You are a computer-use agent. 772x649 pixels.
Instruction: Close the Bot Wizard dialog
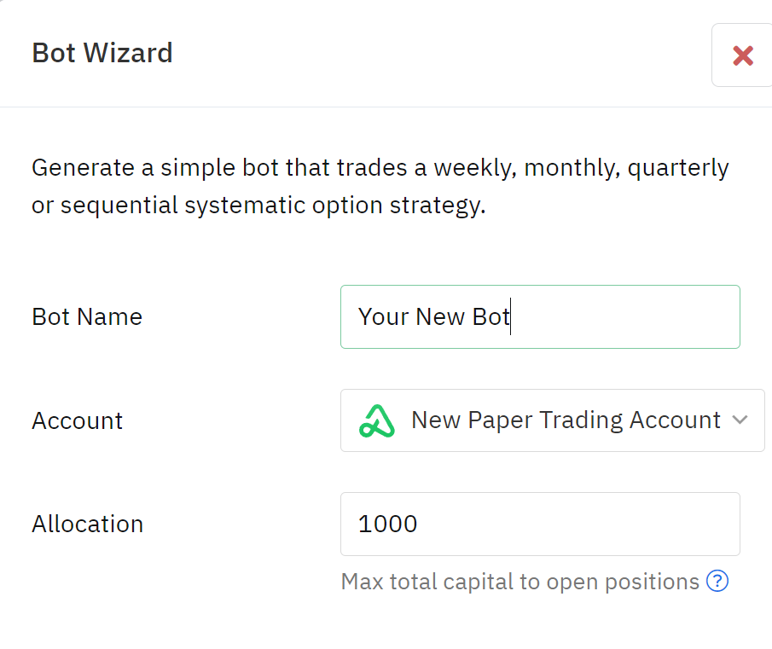[x=742, y=55]
